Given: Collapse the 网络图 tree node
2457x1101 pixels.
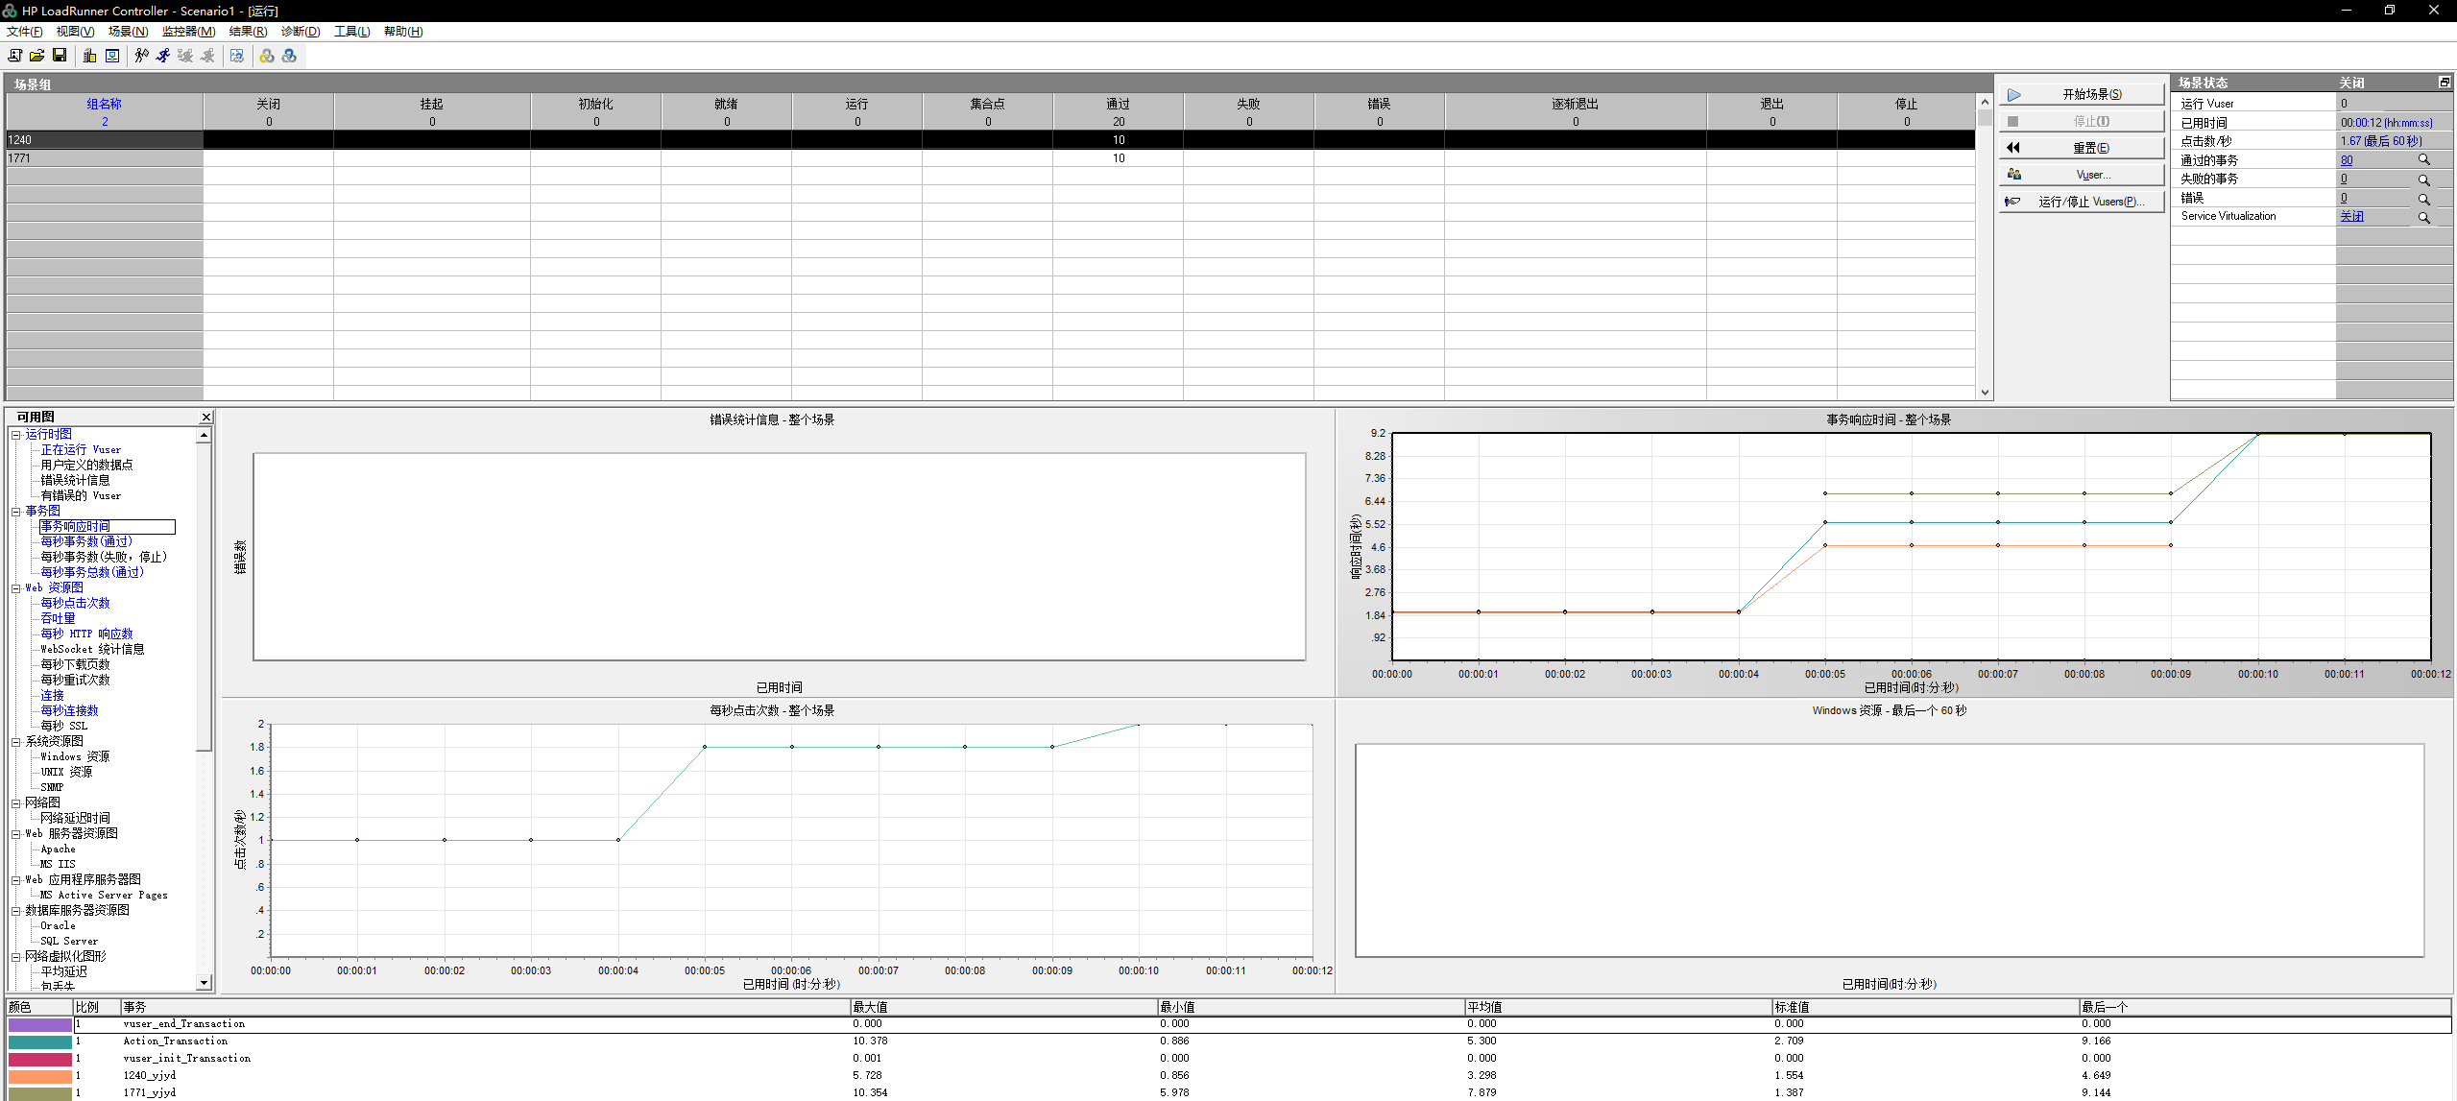Looking at the screenshot, I should [15, 803].
